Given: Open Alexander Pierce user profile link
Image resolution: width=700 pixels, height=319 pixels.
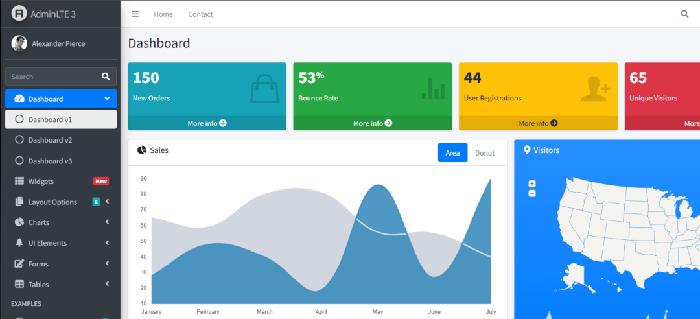Looking at the screenshot, I should pos(58,43).
